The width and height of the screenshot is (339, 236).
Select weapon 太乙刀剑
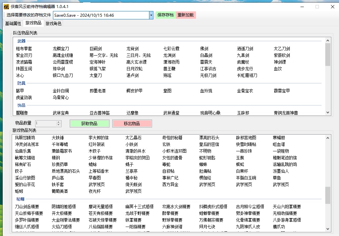tap(282, 49)
